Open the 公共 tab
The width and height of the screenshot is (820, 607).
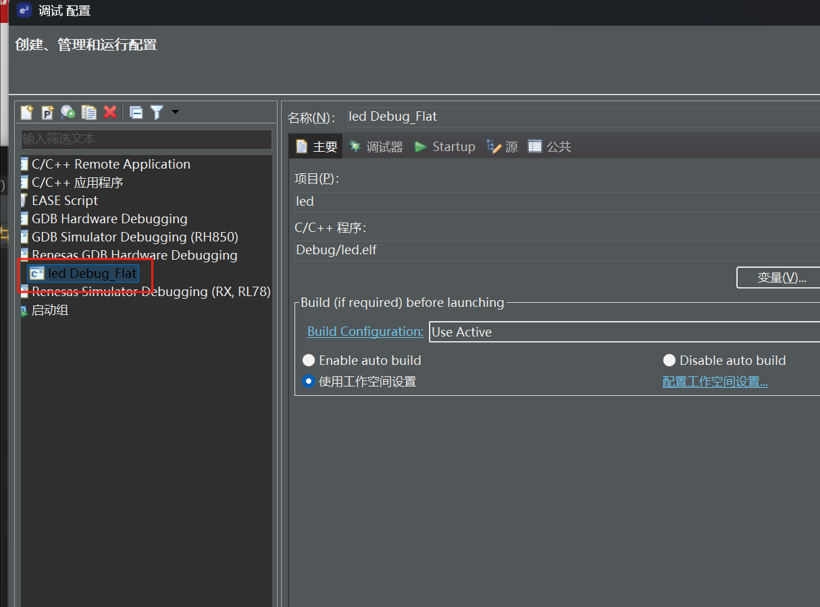[549, 146]
